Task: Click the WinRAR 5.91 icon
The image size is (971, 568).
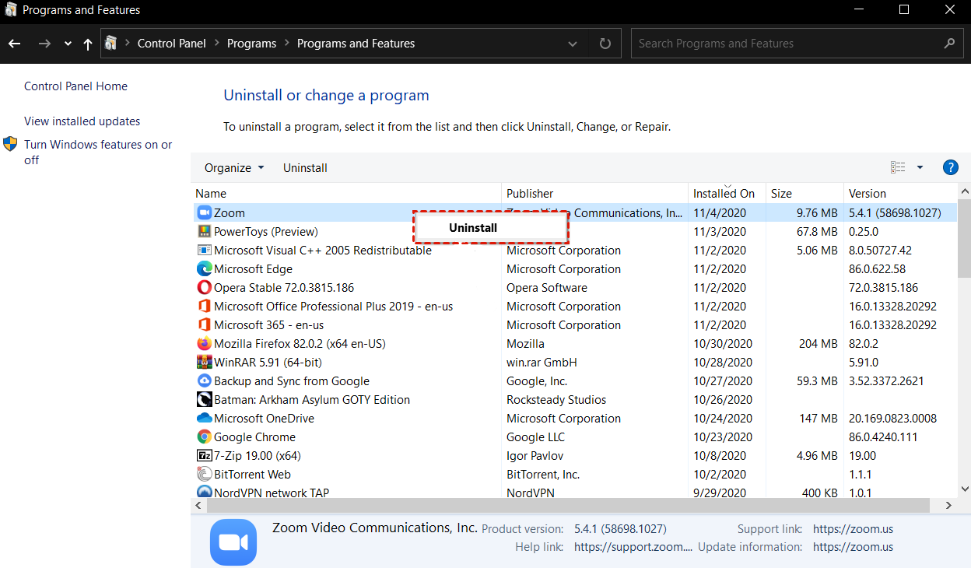Action: [204, 362]
